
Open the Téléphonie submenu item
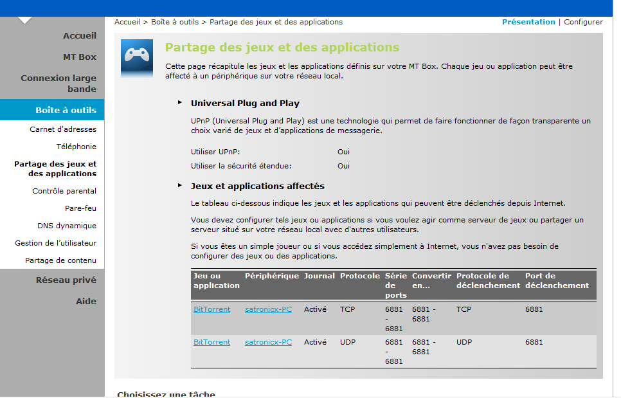point(76,147)
